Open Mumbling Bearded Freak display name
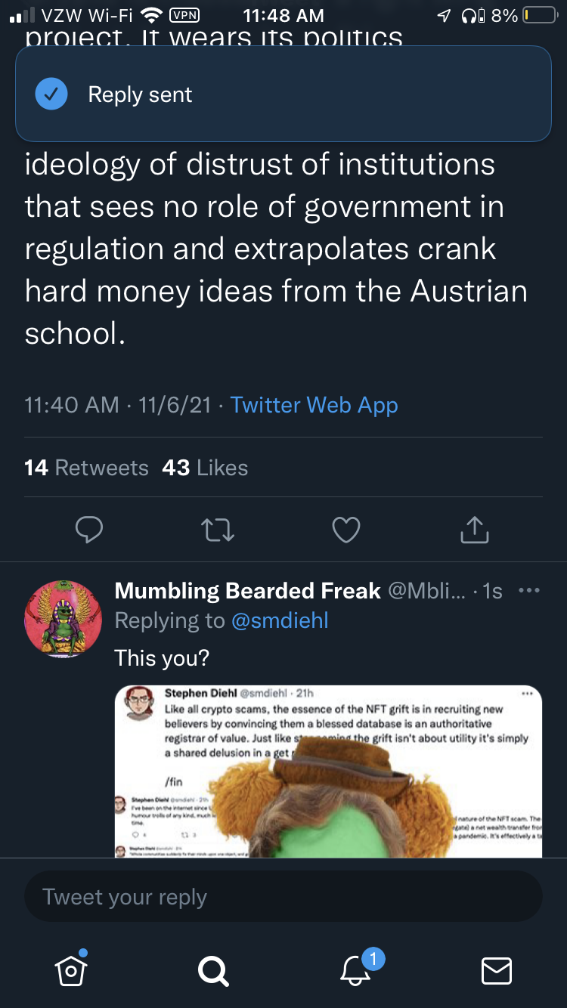567x1008 pixels. click(x=247, y=590)
